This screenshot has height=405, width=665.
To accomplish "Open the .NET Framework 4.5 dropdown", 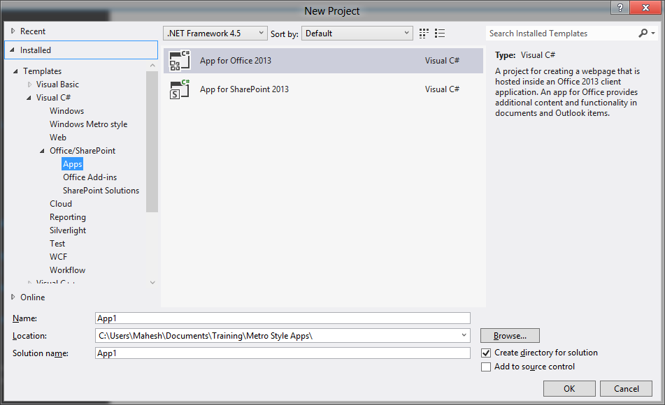I will (262, 33).
